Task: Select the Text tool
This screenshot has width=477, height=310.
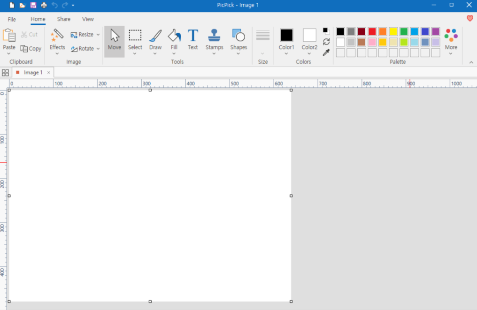Action: click(x=193, y=39)
